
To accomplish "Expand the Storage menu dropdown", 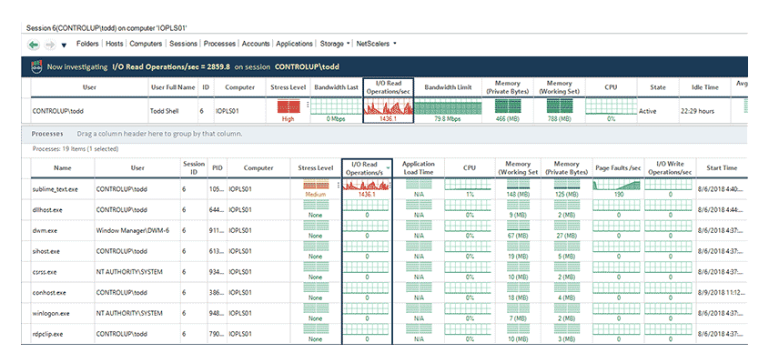I will [x=349, y=43].
